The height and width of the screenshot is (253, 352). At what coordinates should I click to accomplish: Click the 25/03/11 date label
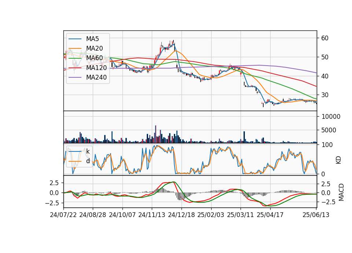click(x=241, y=215)
